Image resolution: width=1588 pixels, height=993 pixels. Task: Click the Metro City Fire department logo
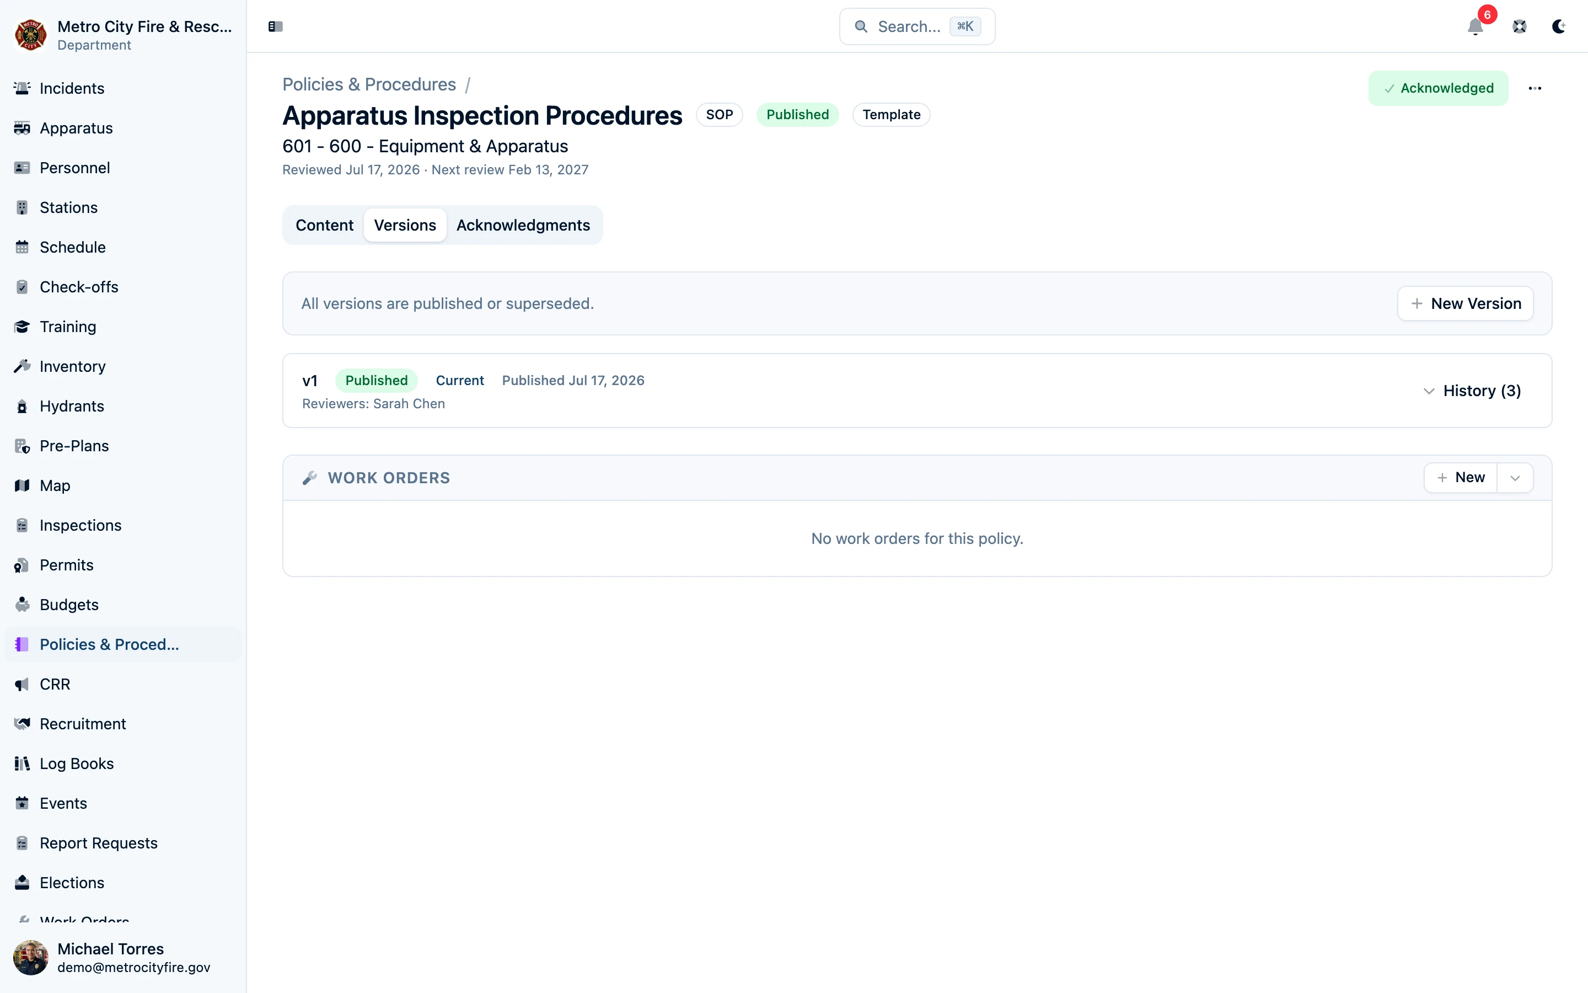point(30,35)
